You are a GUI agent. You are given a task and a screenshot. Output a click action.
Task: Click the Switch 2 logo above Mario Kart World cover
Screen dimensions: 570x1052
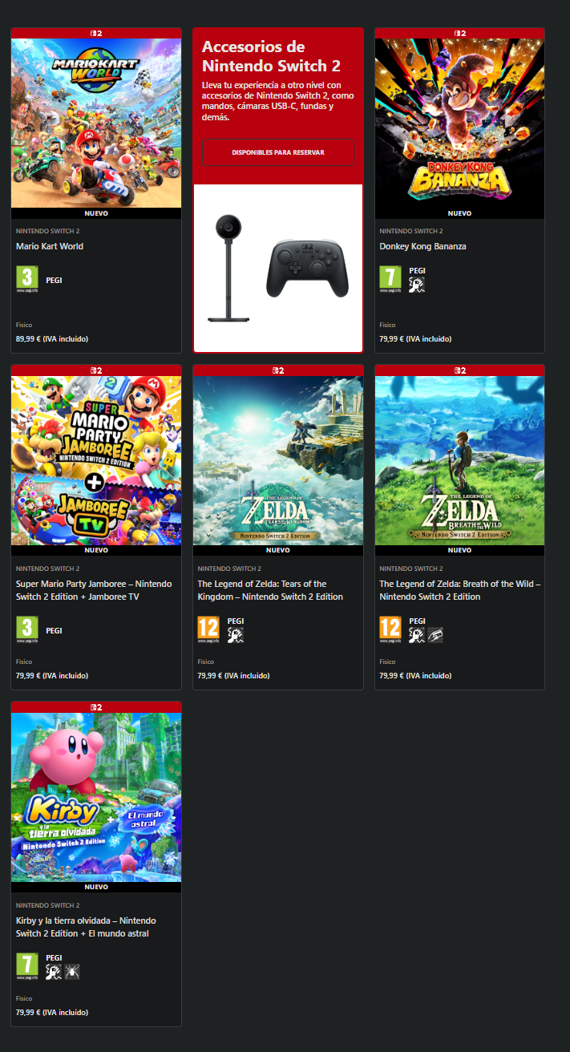pos(96,34)
